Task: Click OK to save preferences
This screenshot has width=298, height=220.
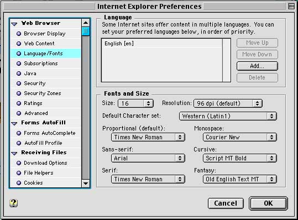Action: pos(268,203)
